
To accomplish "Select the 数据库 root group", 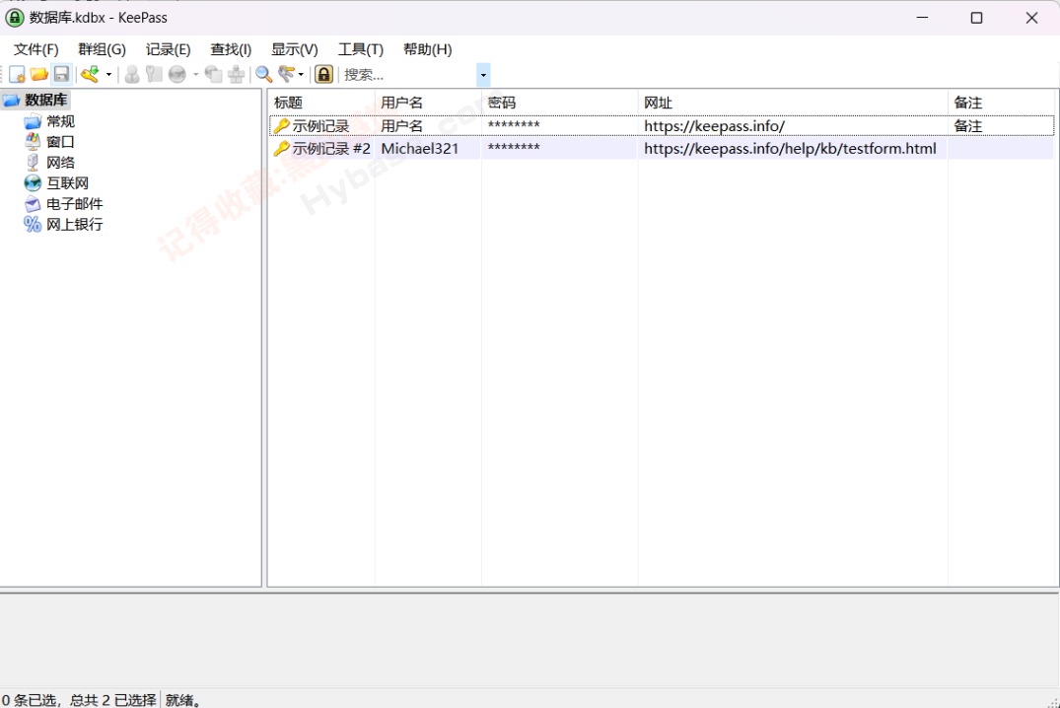I will tap(46, 100).
